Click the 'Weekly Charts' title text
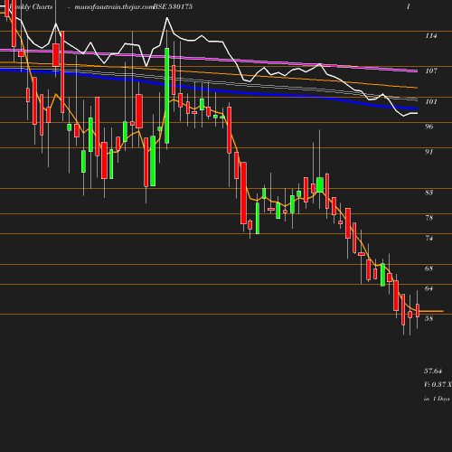This screenshot has width=452, height=452. 31,7
